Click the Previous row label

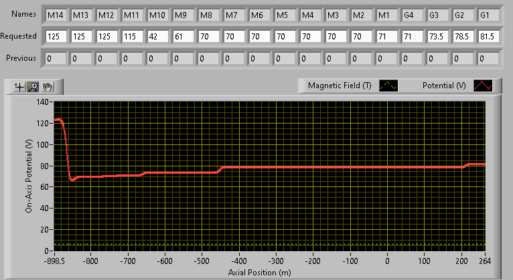(x=21, y=58)
